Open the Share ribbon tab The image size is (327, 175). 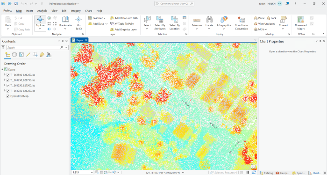click(x=88, y=11)
